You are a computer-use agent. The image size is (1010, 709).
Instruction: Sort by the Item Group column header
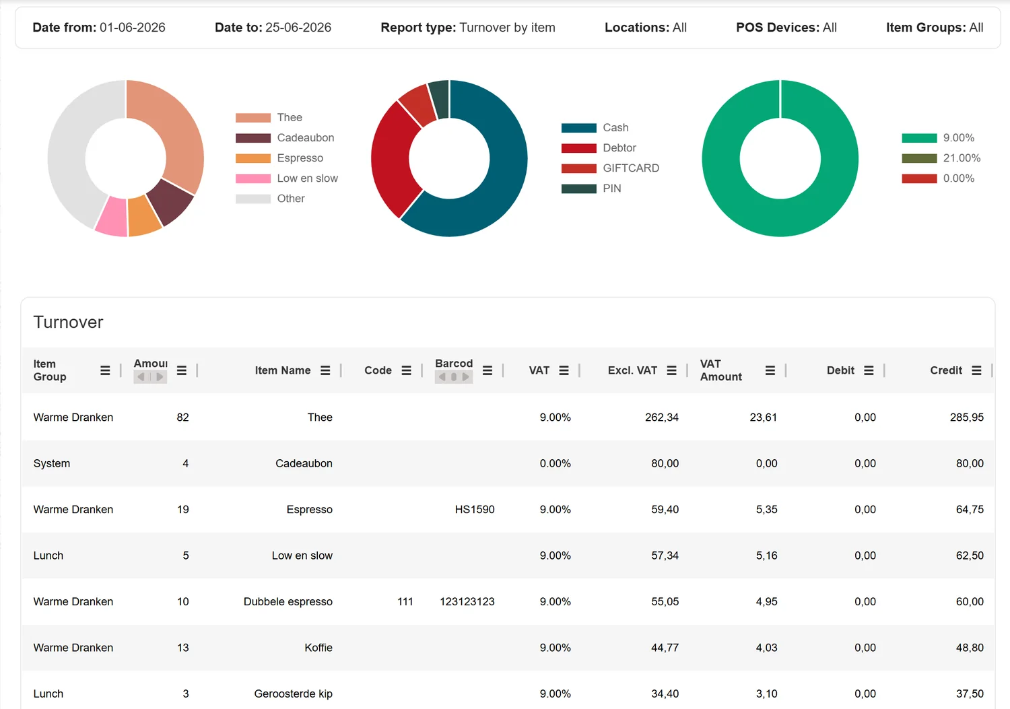[50, 370]
